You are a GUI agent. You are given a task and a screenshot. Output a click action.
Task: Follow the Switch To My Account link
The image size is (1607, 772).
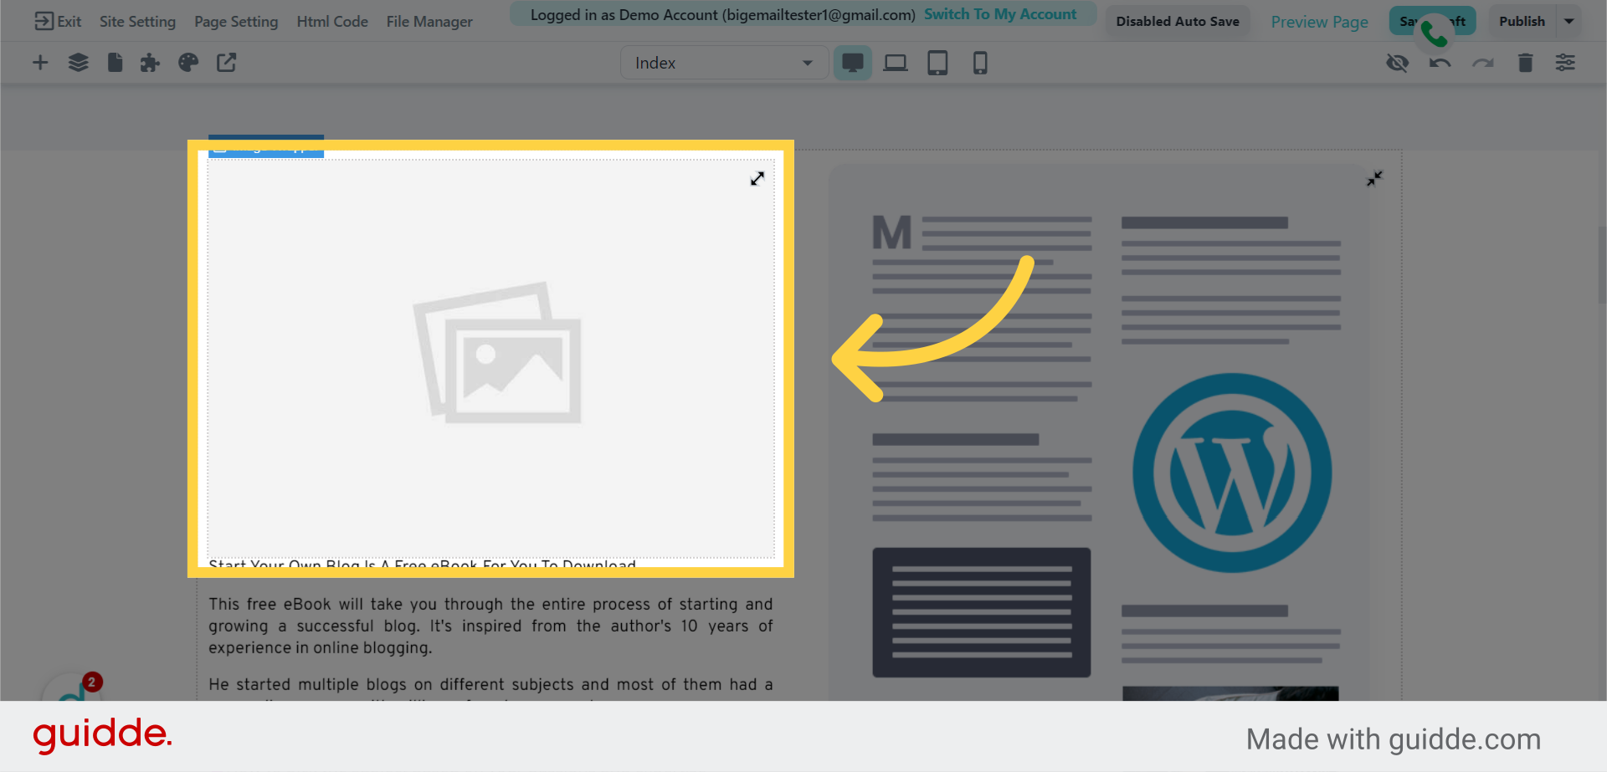[1000, 14]
